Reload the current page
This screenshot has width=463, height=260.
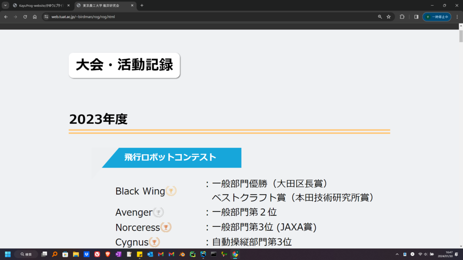point(25,17)
